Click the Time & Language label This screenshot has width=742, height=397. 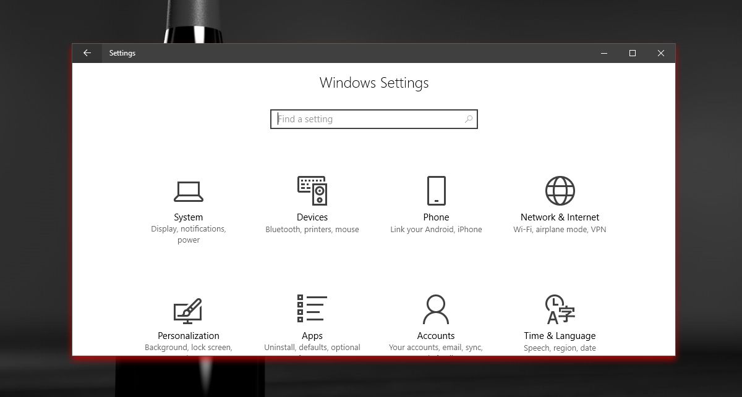pos(560,336)
